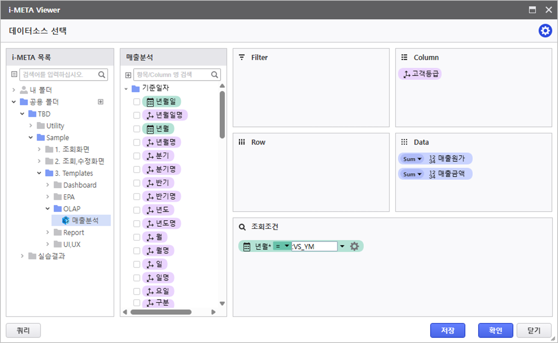Click the 저장 button

[447, 330]
